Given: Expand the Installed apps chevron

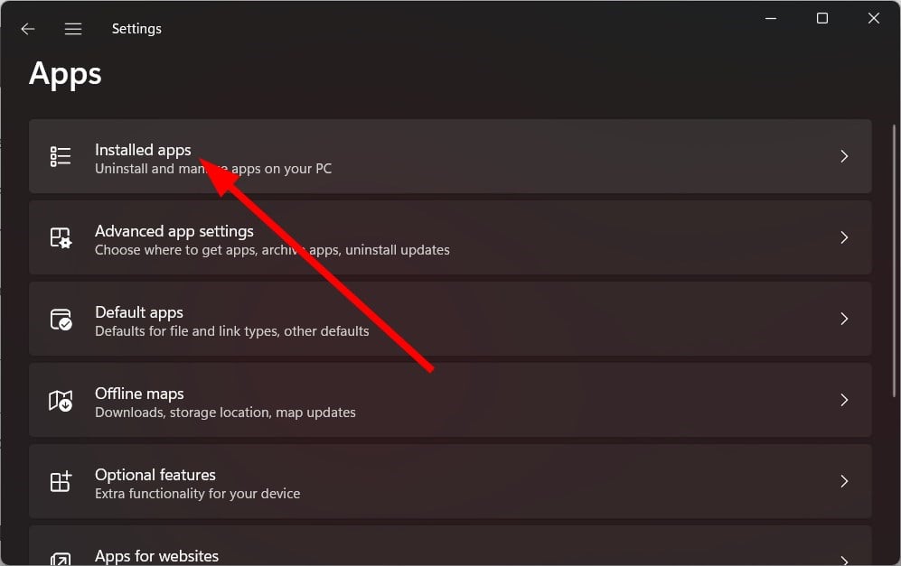Looking at the screenshot, I should click(x=844, y=156).
